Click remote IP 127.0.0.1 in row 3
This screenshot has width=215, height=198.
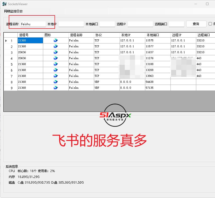click(x=183, y=52)
